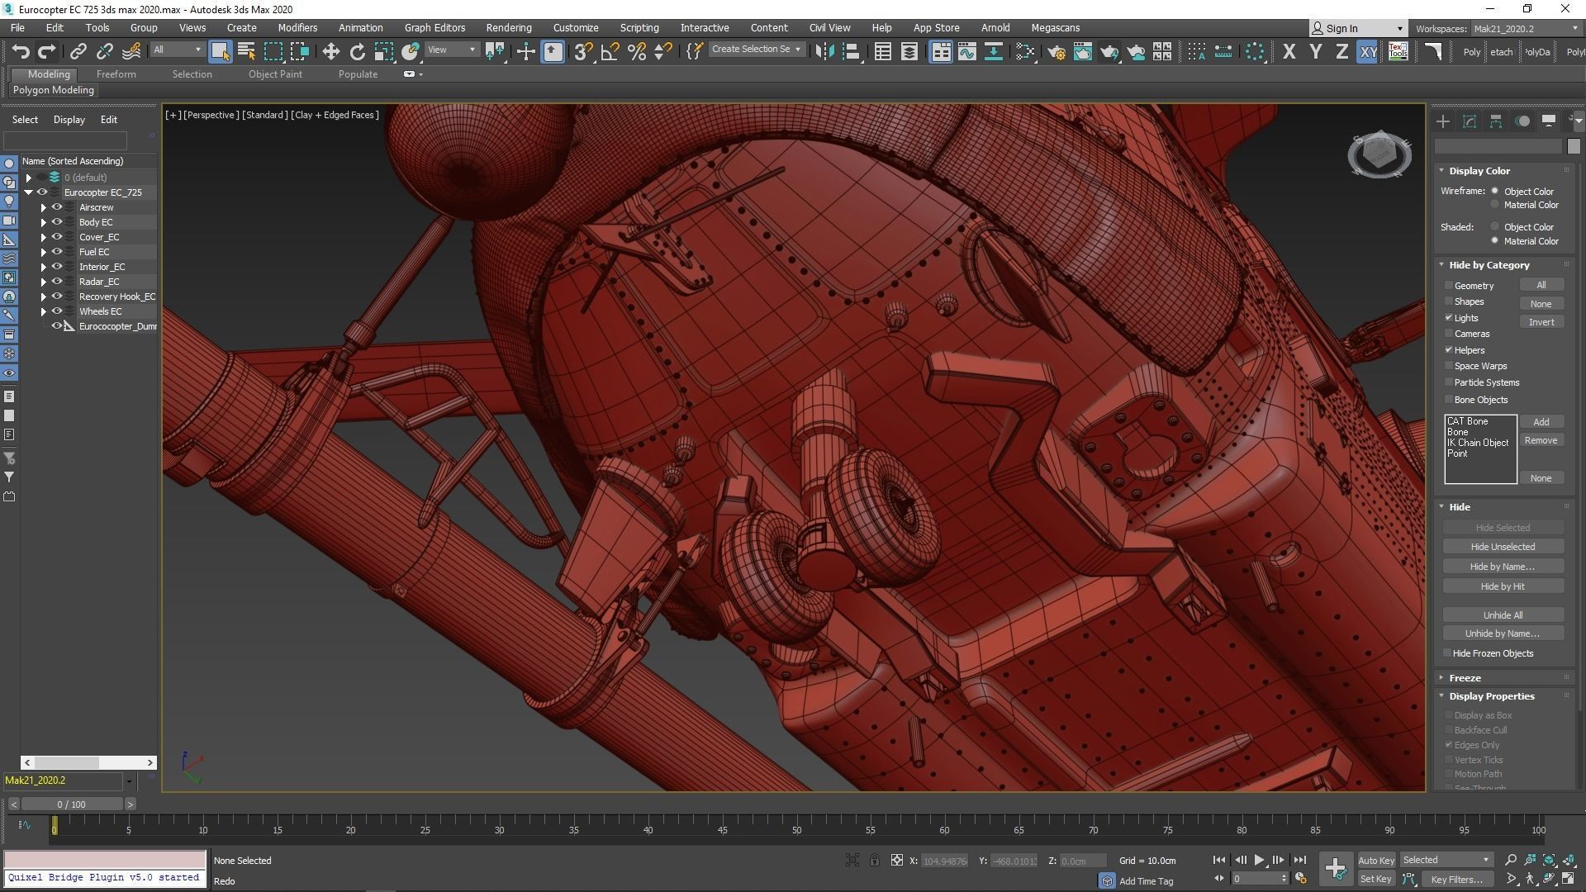Click the Select and Link chain icon
1586x892 pixels.
click(x=78, y=51)
